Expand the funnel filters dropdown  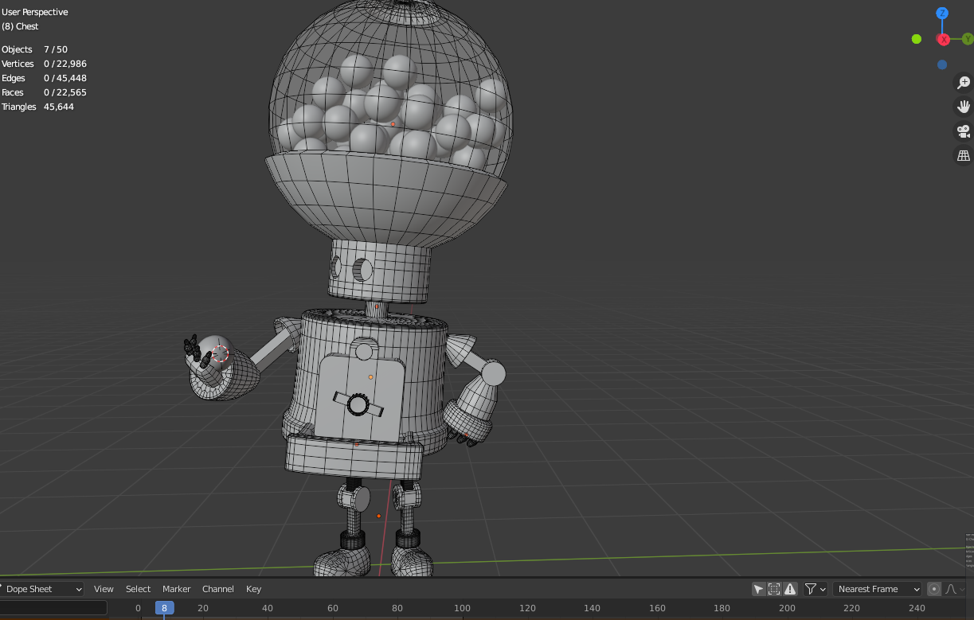816,589
